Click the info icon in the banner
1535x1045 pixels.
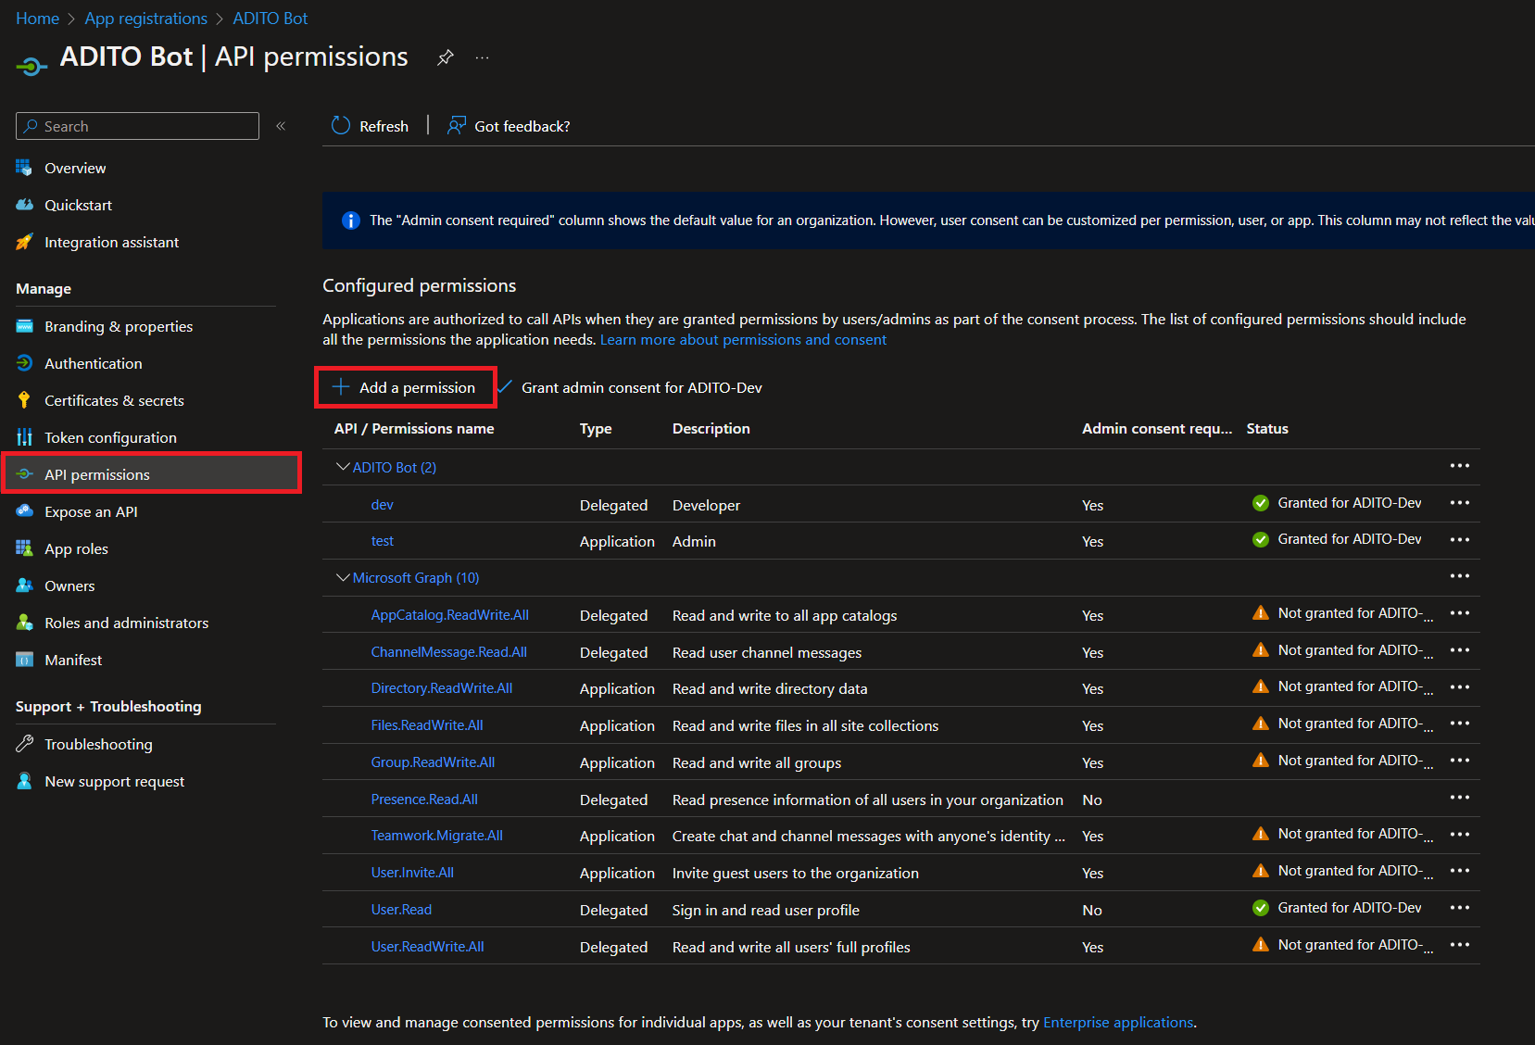(351, 220)
